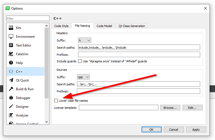The height and width of the screenshot is (140, 215).
Task: Click the Text Editor icon
Action: [11, 45]
